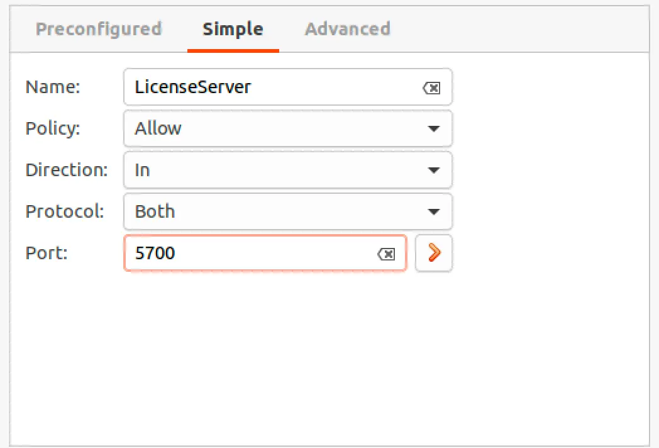Click the orange arrow icon to add the rule
659x448 pixels.
tap(433, 253)
